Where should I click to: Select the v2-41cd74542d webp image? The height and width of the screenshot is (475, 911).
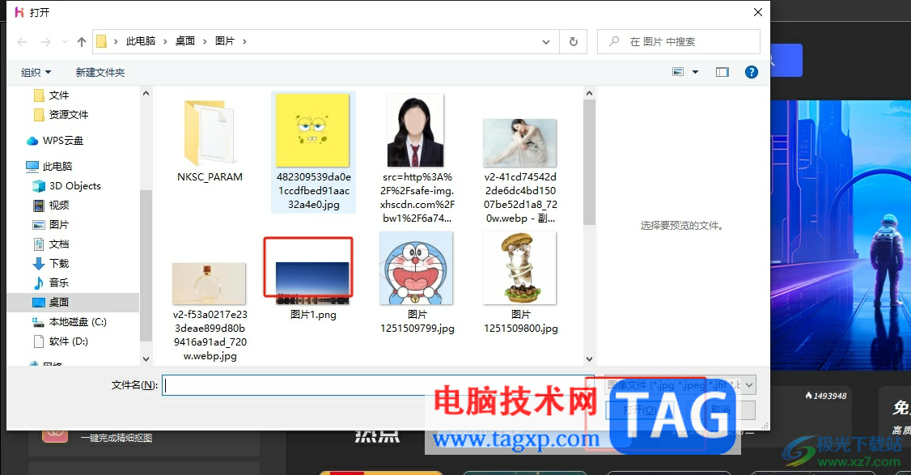tap(520, 170)
